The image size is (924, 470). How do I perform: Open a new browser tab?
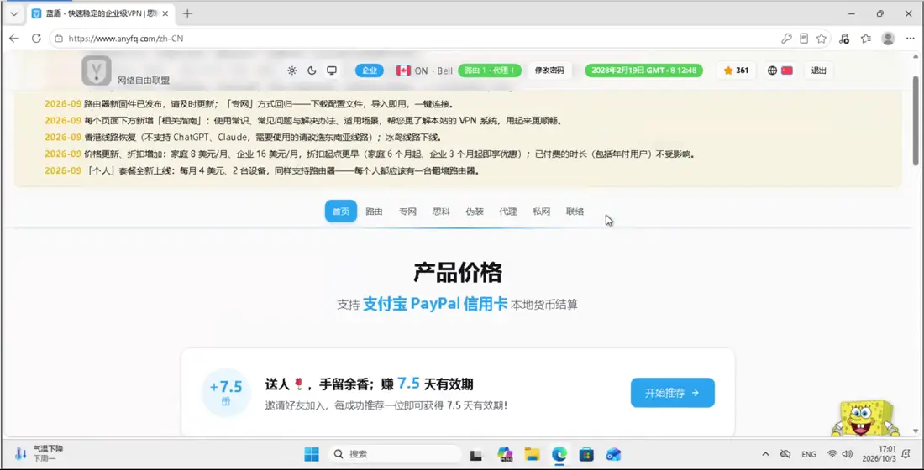pos(187,13)
